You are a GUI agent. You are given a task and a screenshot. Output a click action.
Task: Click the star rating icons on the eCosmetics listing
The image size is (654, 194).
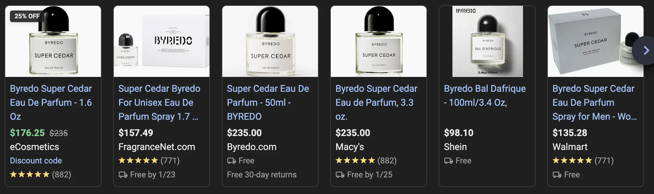click(29, 174)
